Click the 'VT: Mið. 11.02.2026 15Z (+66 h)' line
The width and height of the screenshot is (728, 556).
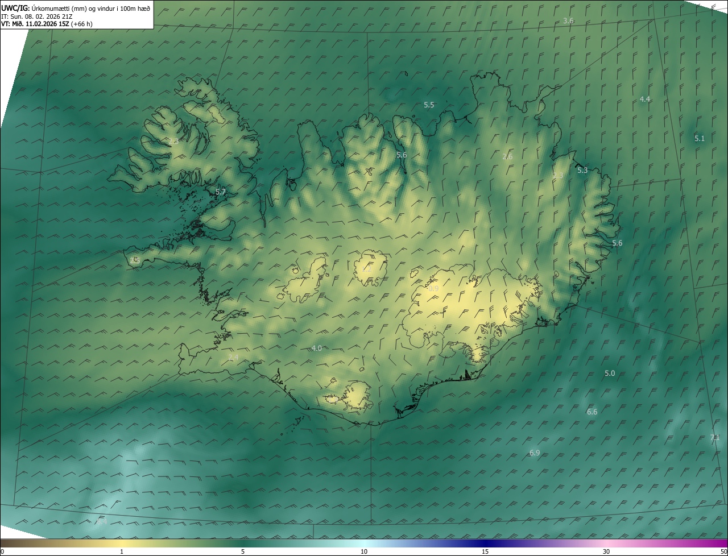(47, 24)
